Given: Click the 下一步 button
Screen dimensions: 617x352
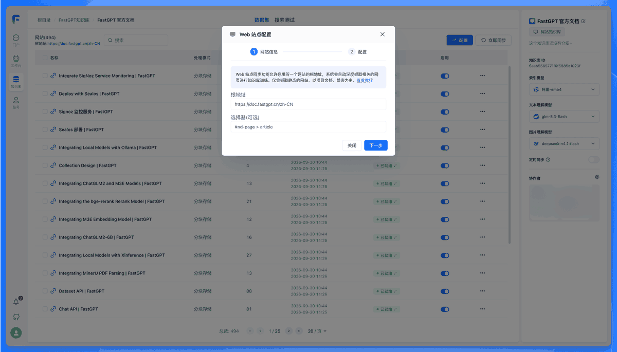Looking at the screenshot, I should click(376, 145).
